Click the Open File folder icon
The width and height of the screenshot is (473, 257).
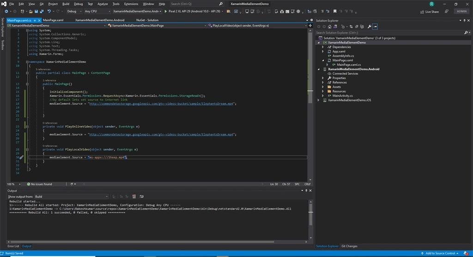click(x=30, y=12)
